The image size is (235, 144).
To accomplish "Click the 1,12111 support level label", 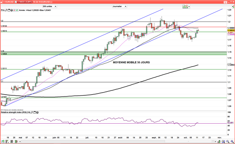I will (x=4, y=68).
